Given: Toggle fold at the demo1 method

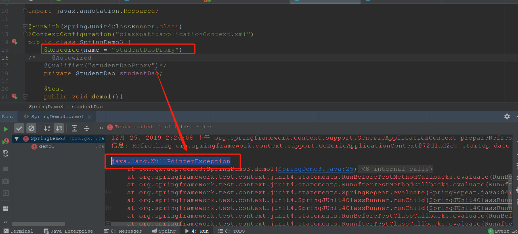Looking at the screenshot, I should pyautogui.click(x=25, y=96).
